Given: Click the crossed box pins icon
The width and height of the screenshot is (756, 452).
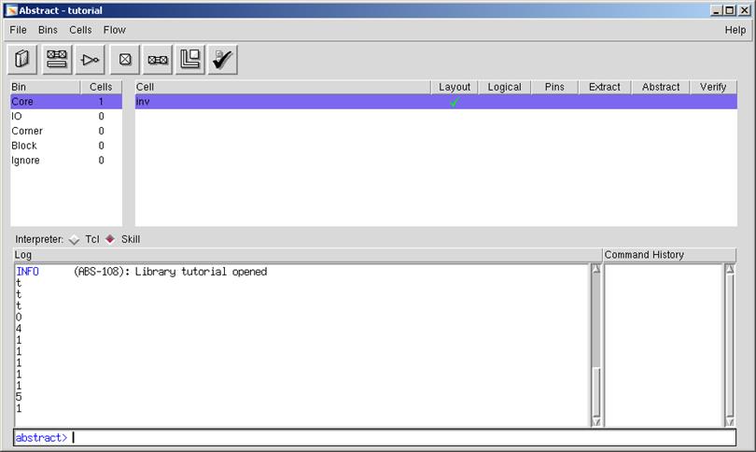Looking at the screenshot, I should tap(125, 60).
